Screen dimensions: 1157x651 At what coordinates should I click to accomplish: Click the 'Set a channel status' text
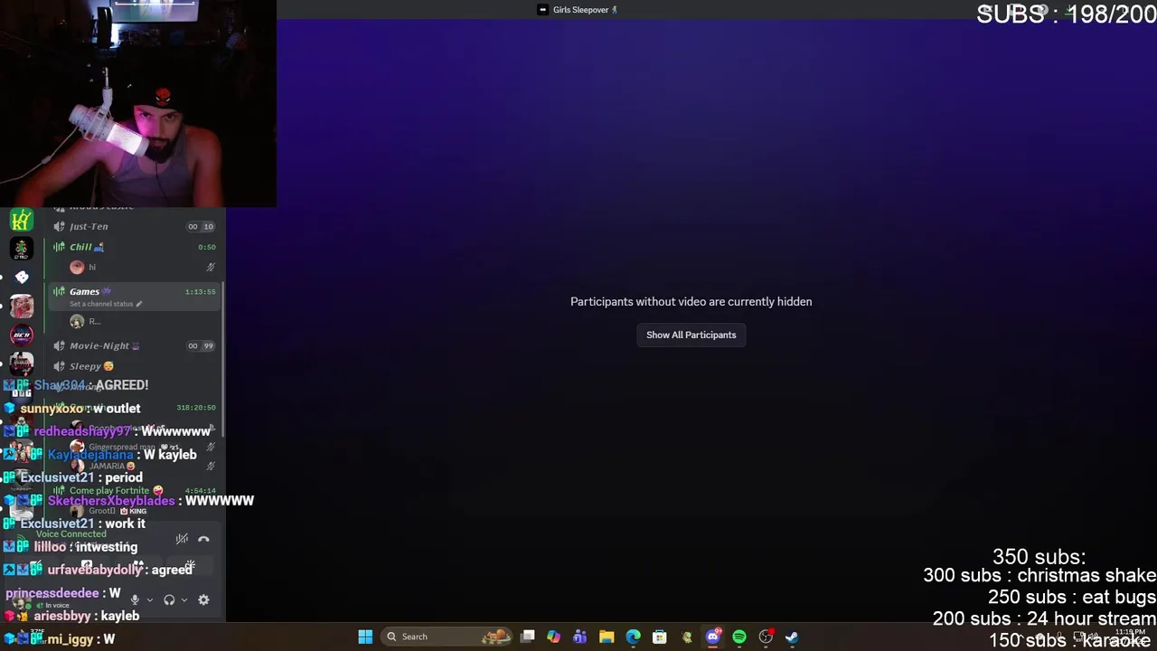(101, 304)
